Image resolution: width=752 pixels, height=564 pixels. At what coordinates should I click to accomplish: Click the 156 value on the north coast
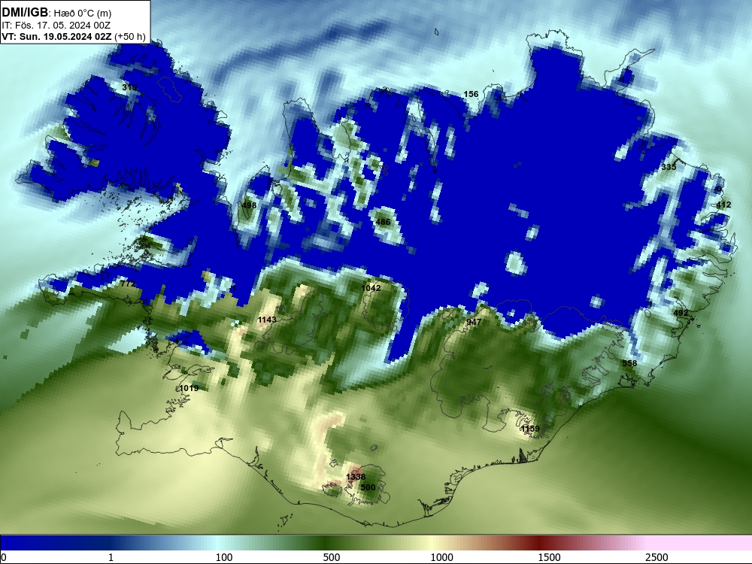click(x=471, y=94)
